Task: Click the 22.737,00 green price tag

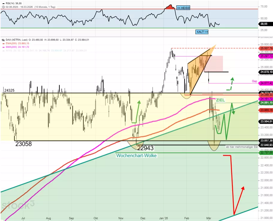Action: tap(265, 153)
